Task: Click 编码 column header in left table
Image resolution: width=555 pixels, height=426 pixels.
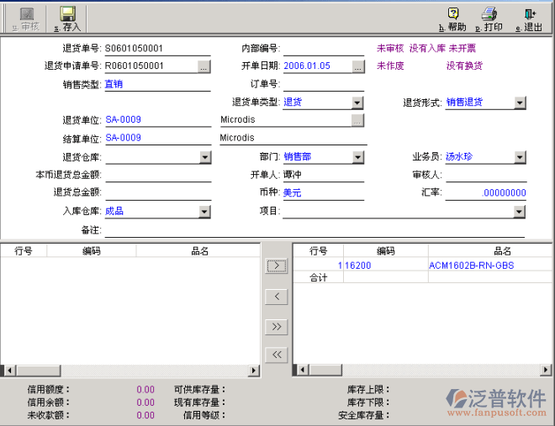Action: point(91,250)
